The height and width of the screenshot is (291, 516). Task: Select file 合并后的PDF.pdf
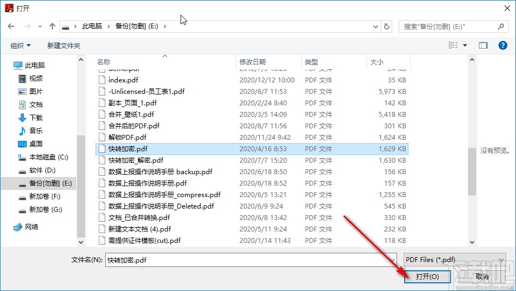(252, 126)
